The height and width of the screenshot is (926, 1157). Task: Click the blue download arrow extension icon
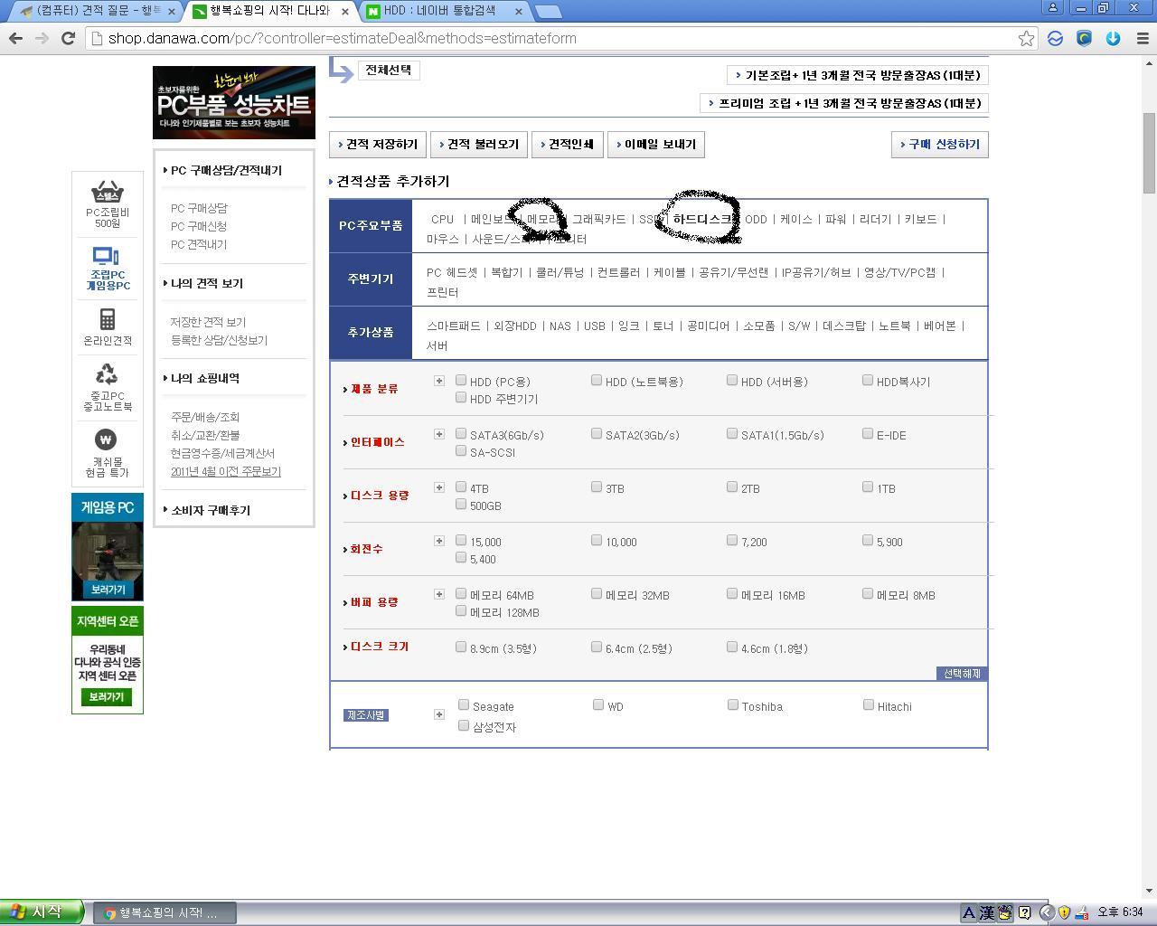1113,38
